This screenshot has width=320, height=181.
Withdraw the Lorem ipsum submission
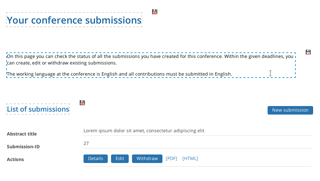coord(147,158)
